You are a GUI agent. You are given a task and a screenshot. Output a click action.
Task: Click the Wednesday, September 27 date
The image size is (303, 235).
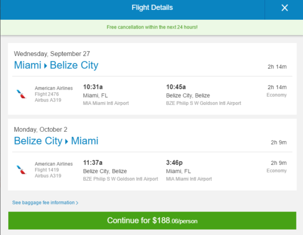(x=52, y=54)
